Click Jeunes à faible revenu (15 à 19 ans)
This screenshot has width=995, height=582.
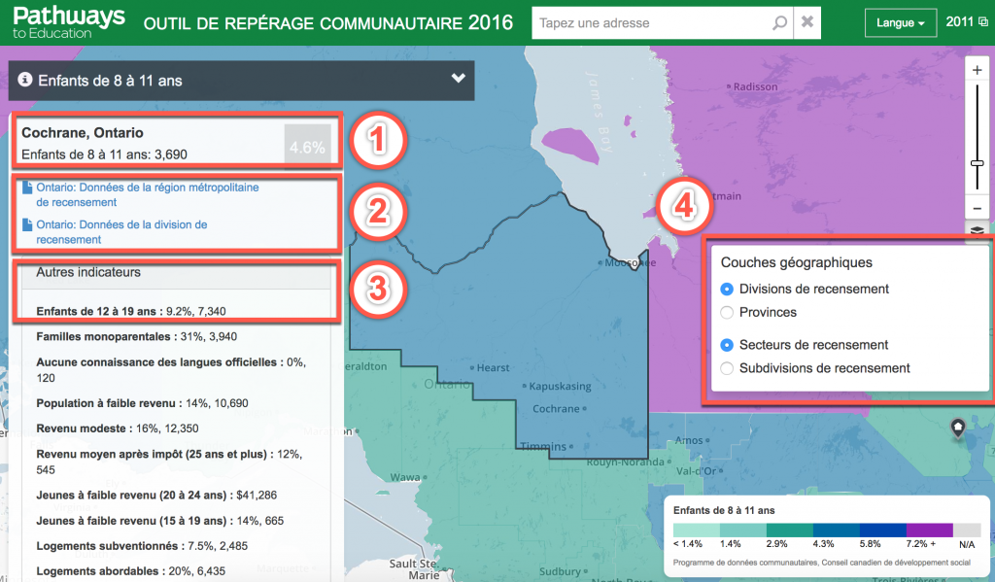tap(160, 521)
